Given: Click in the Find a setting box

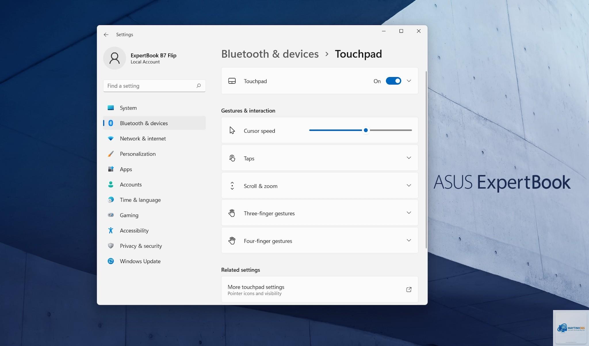Looking at the screenshot, I should [154, 86].
